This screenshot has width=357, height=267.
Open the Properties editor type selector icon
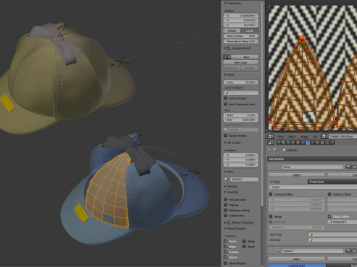[x=271, y=142]
